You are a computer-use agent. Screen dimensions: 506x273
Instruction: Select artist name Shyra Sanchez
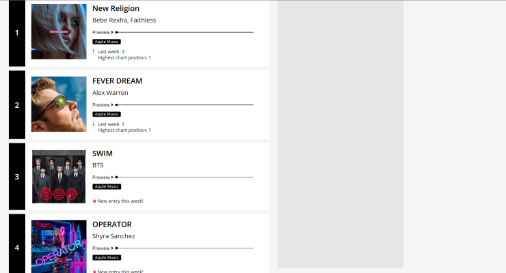click(114, 236)
